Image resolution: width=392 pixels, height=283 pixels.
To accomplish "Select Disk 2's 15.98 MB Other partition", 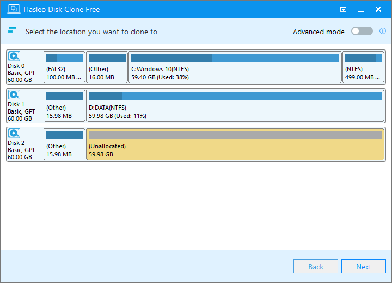I will click(64, 144).
